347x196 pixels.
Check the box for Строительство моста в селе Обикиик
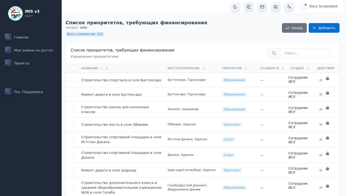[73, 124]
